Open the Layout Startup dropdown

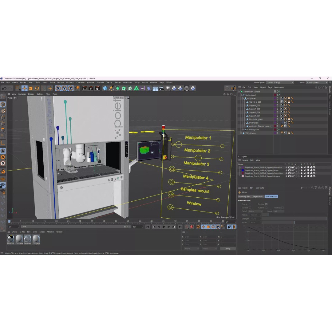coord(317,83)
